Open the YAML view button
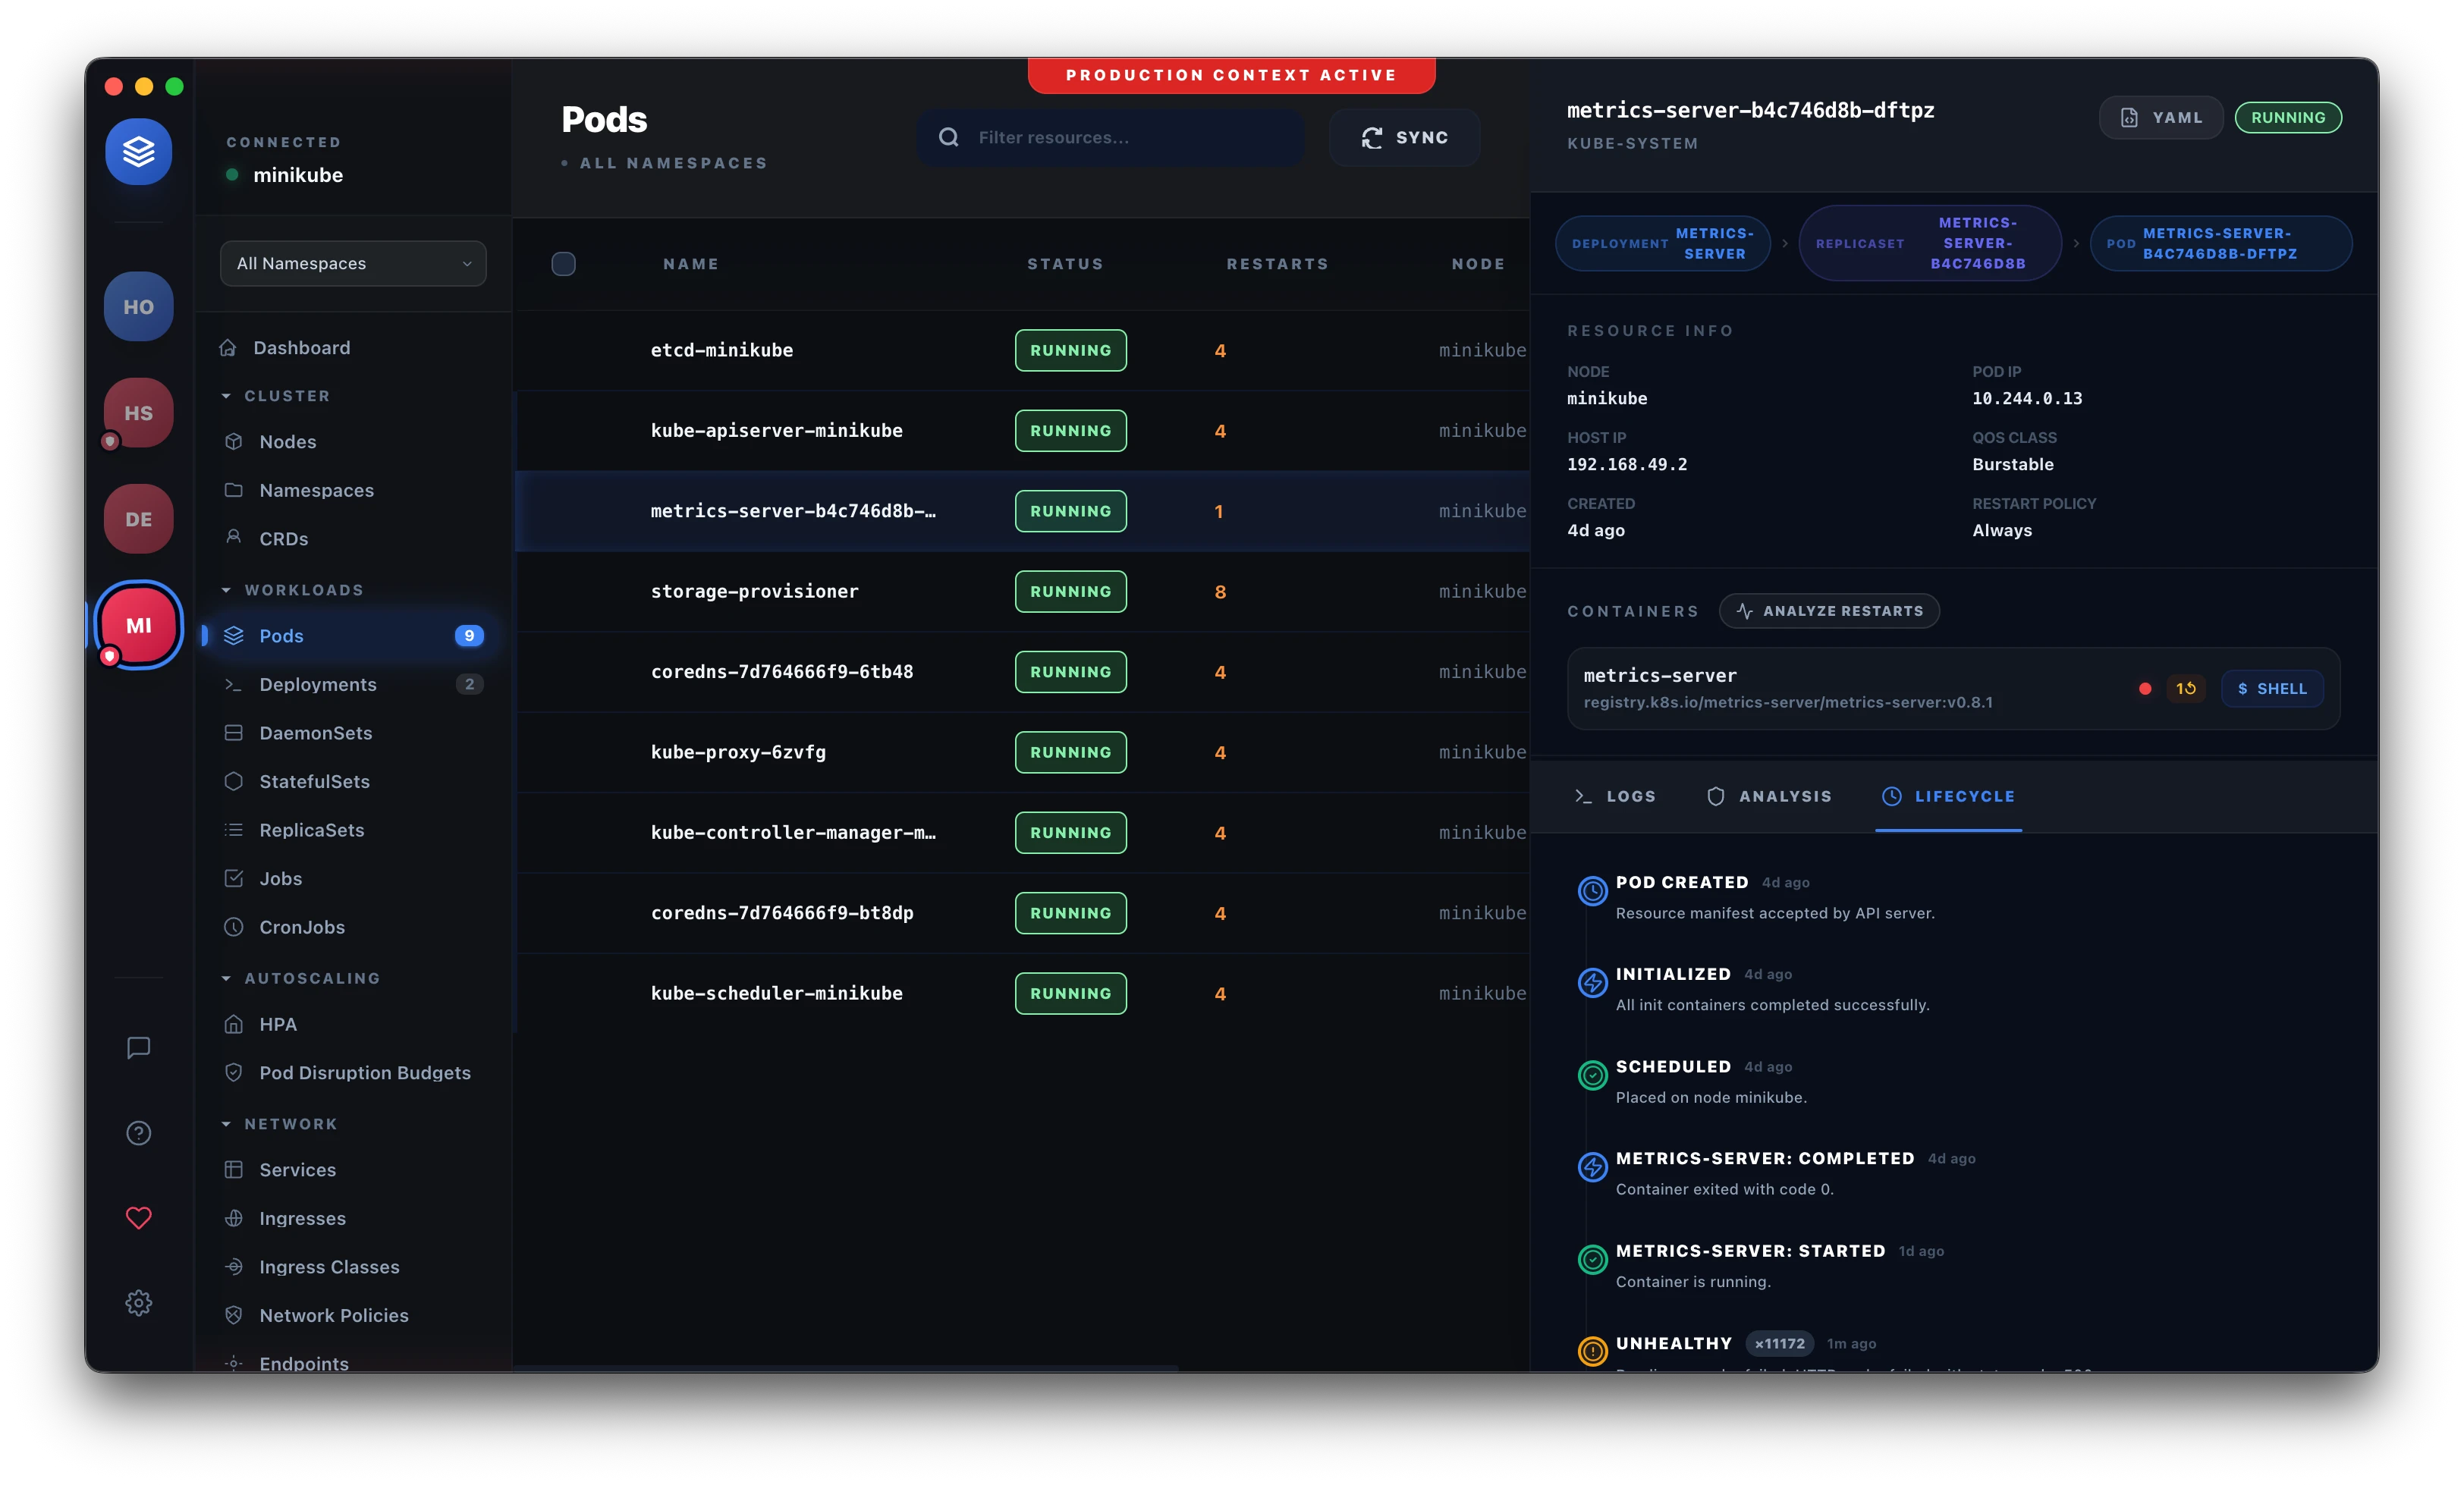Image resolution: width=2464 pixels, height=1485 pixels. pos(2160,117)
